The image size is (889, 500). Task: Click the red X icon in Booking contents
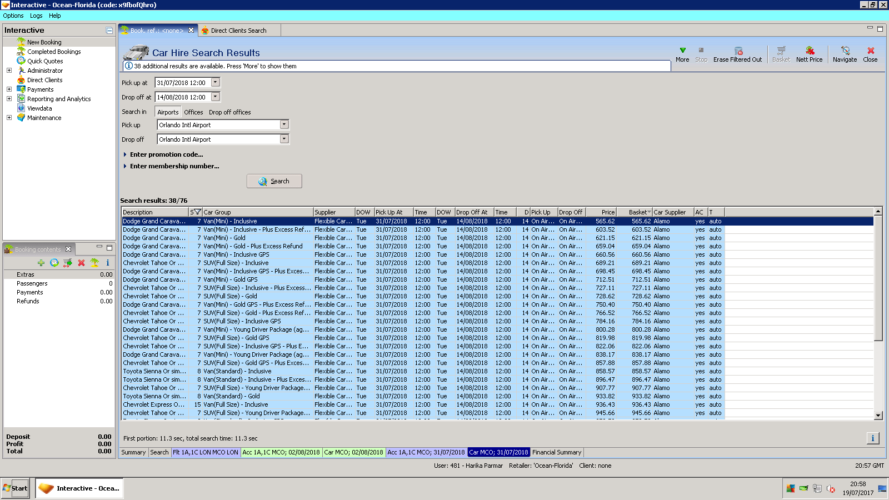81,263
